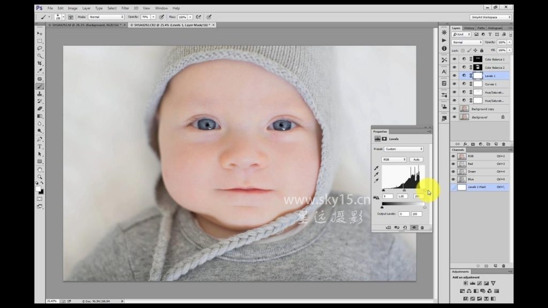548x308 pixels.
Task: Click the midtone input slider in Levels
Action: (x=405, y=190)
